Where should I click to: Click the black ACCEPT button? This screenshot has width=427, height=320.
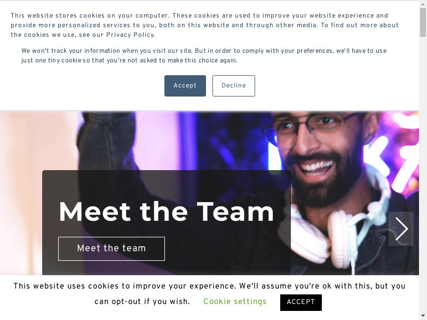coord(301,302)
